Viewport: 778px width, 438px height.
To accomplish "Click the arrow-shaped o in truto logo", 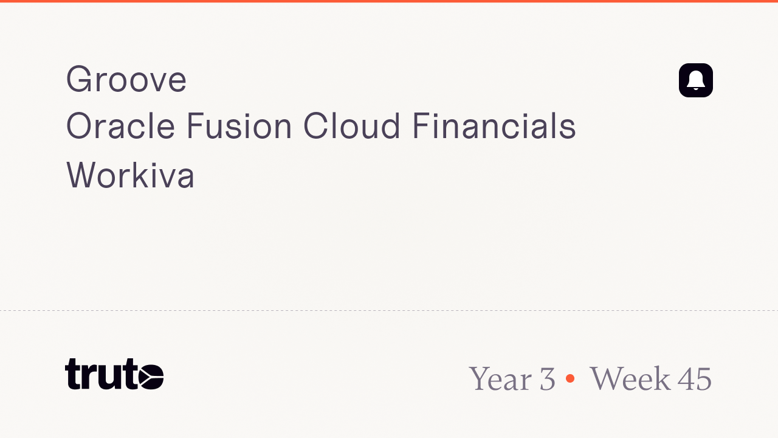I will tap(151, 377).
